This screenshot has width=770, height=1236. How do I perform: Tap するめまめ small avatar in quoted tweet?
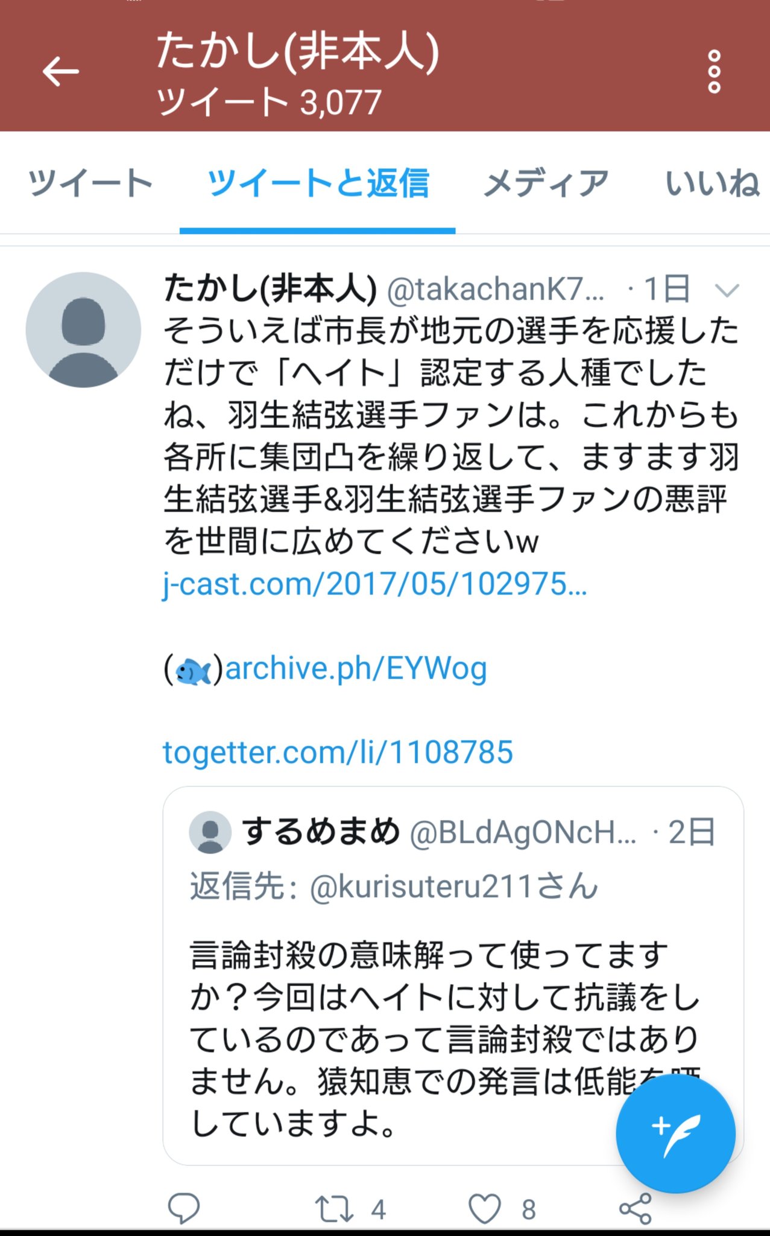[210, 832]
